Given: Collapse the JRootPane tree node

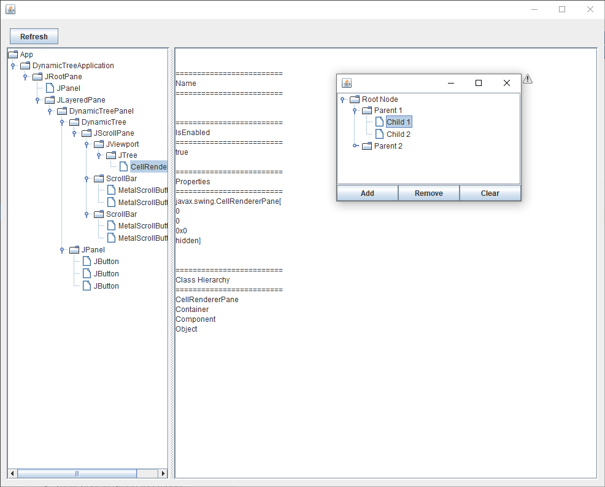Looking at the screenshot, I should click(x=24, y=76).
